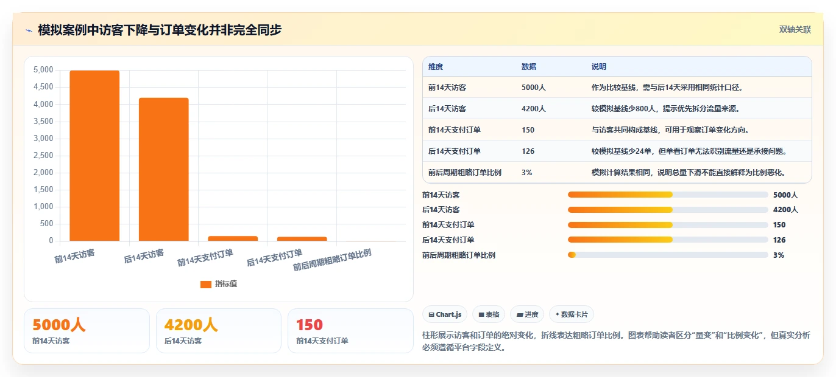836x377 pixels.
Task: Click the 前14天支付订单 bar in chart
Action: click(x=233, y=238)
